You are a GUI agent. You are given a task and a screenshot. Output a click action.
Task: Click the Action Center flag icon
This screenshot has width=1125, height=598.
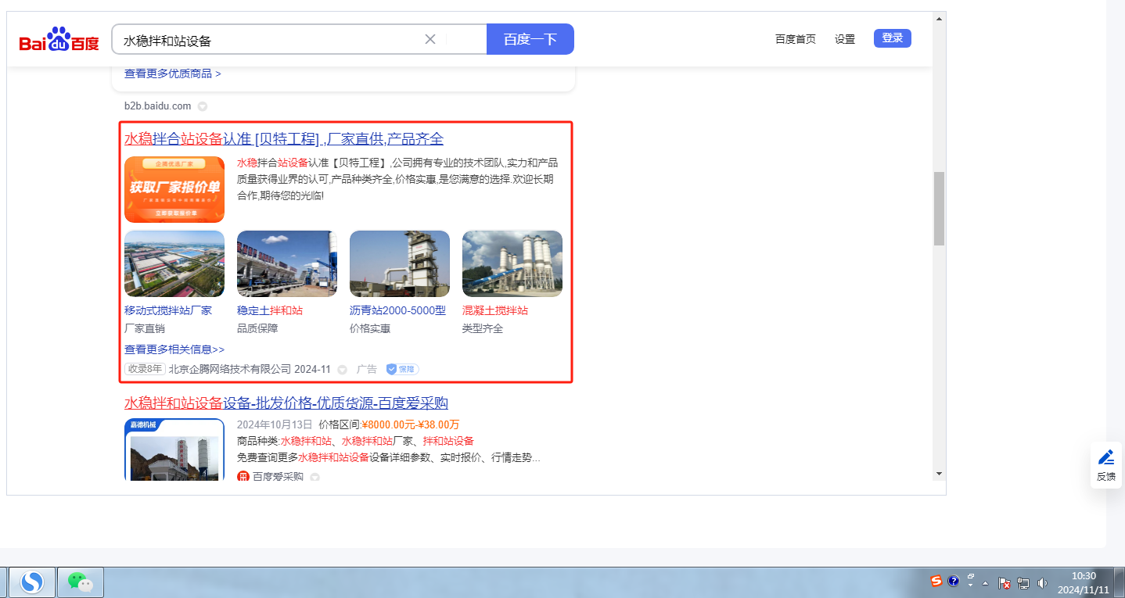(x=1005, y=582)
